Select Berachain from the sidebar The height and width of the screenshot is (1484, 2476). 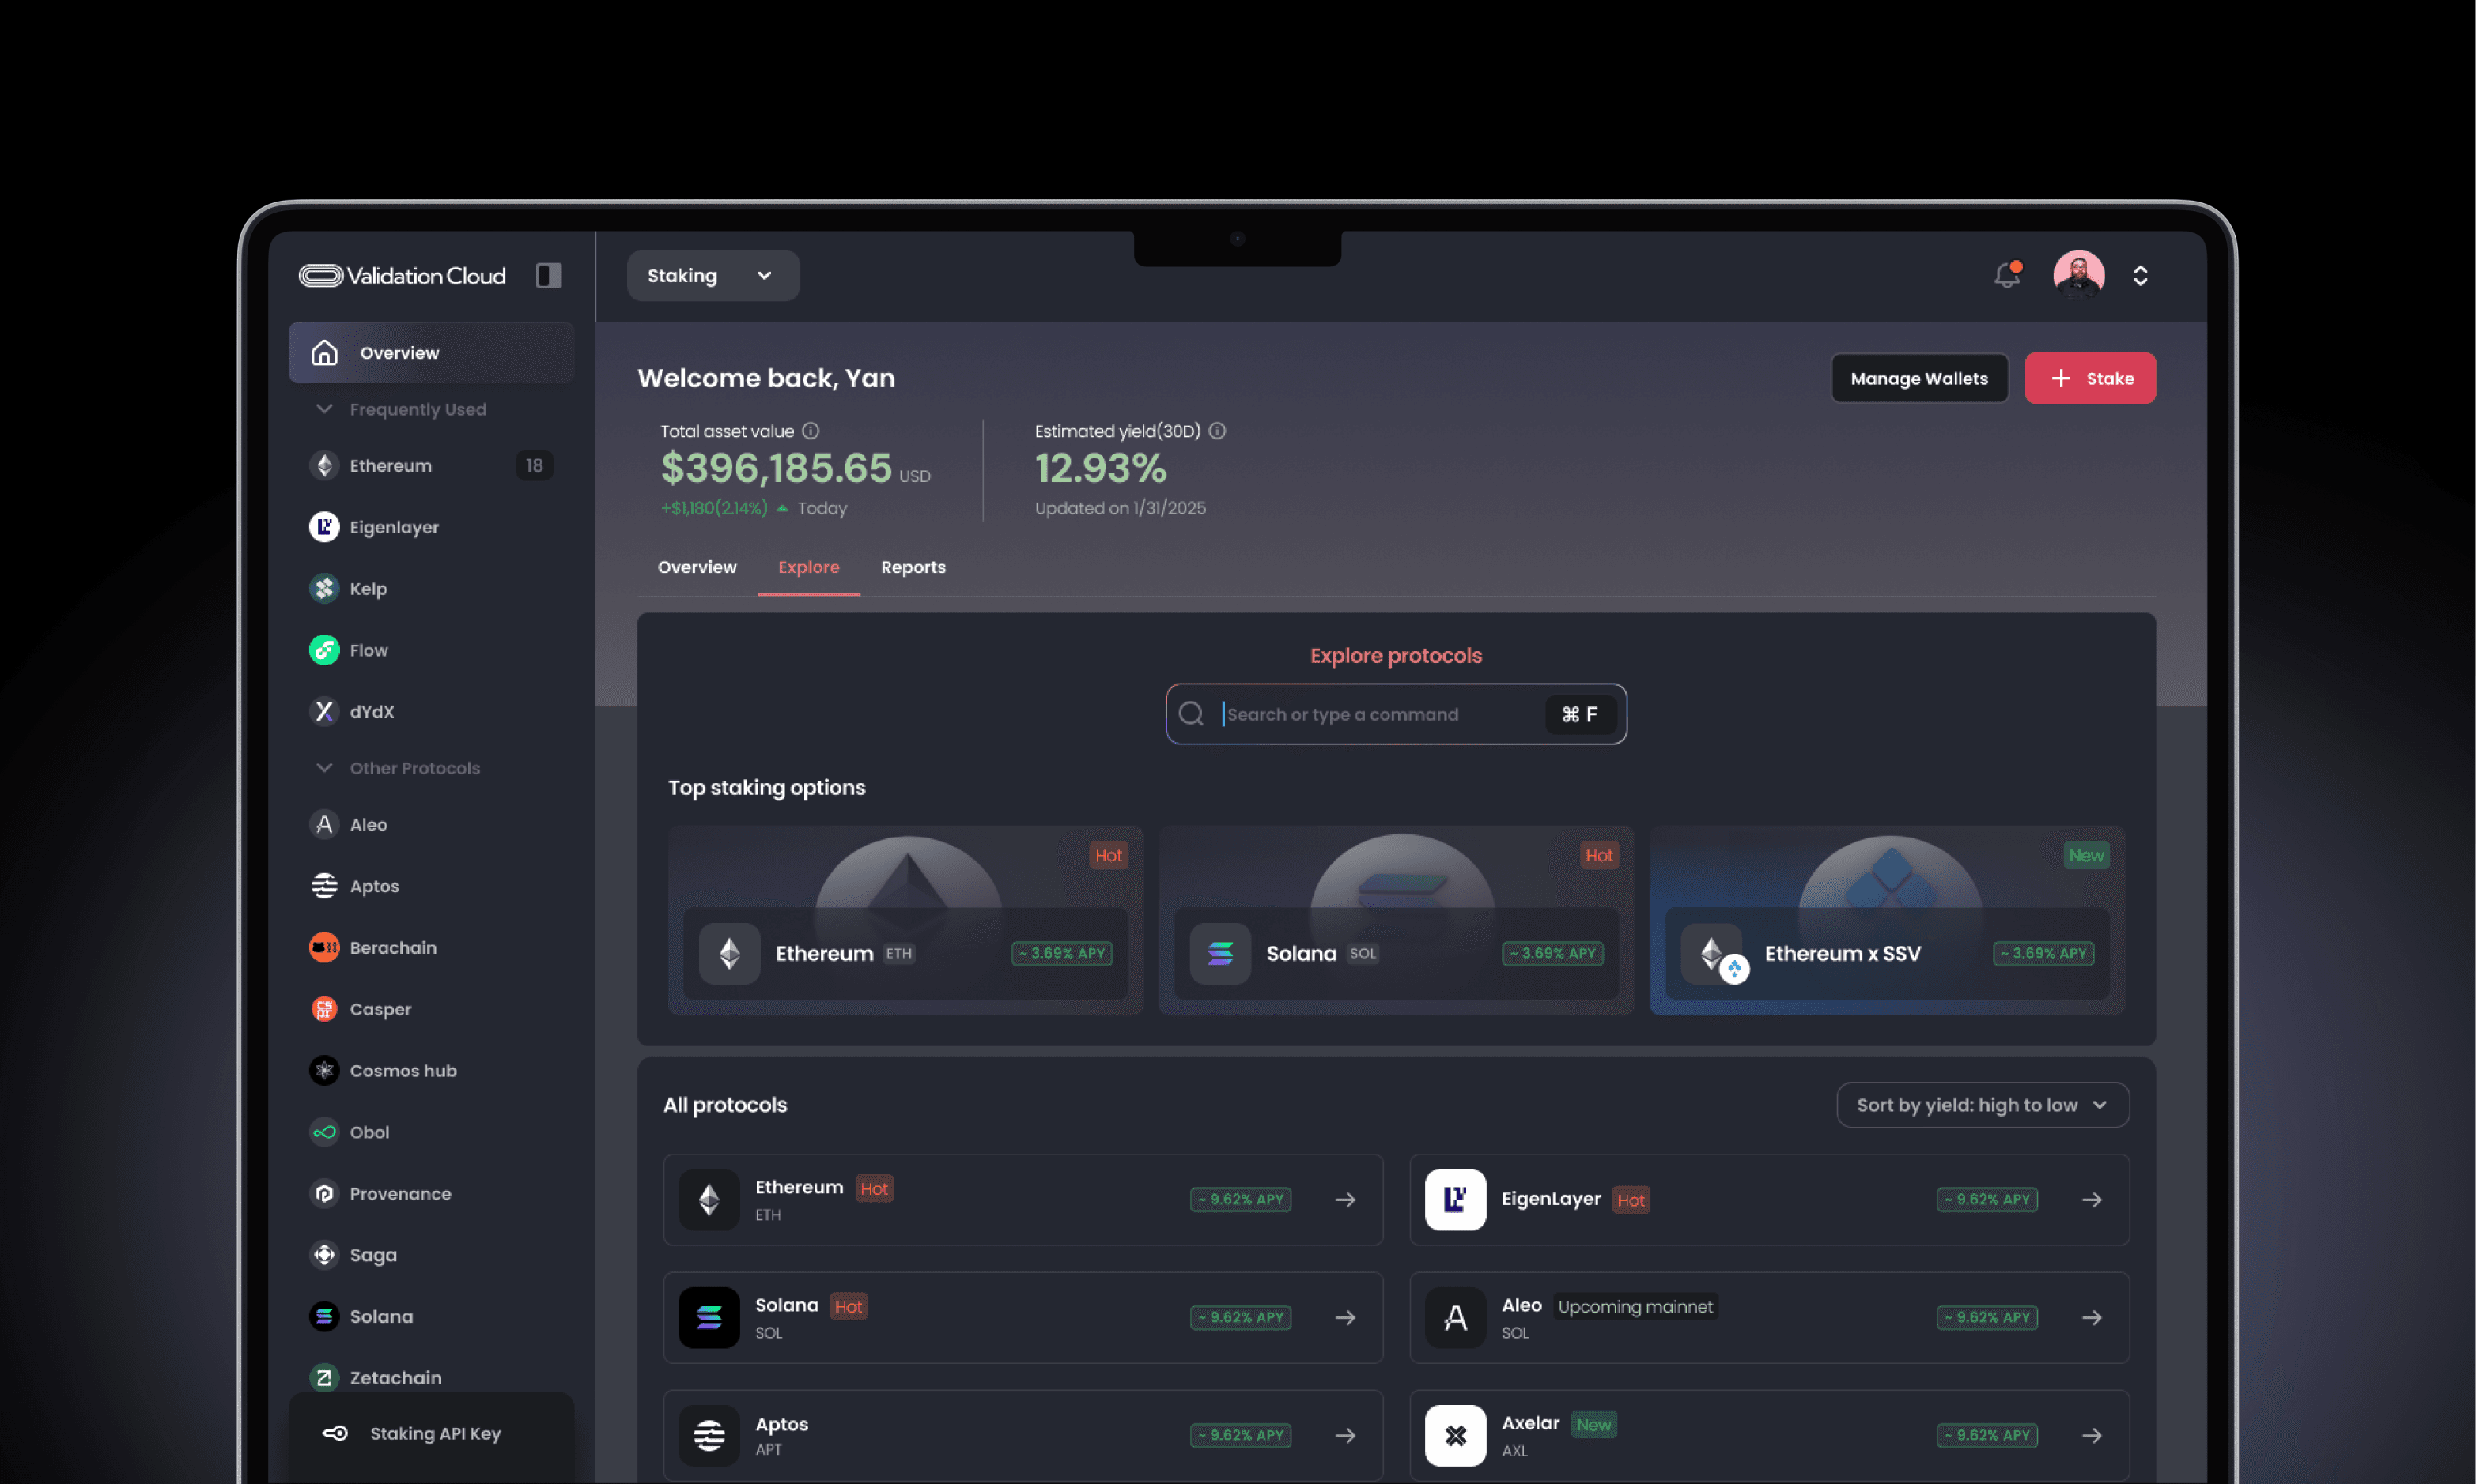(x=392, y=947)
